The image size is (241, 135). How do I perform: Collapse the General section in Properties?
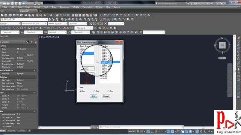(x=35, y=46)
